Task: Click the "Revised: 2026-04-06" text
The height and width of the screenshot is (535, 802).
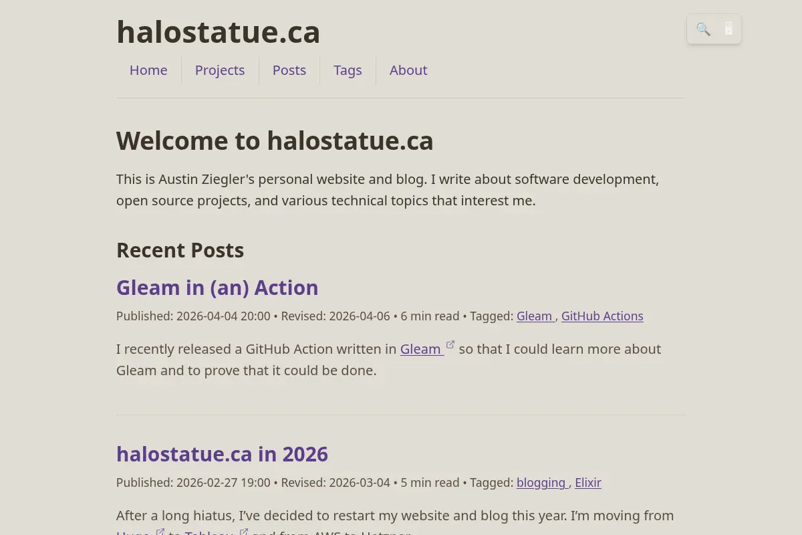Action: (x=336, y=316)
